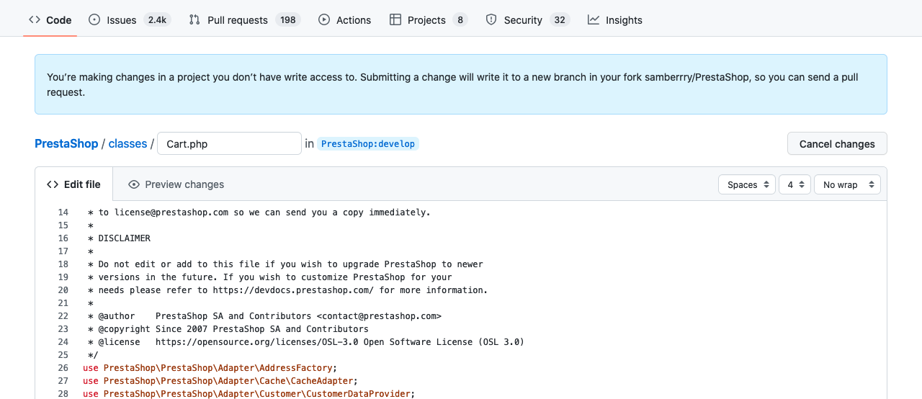Open the Actions tab
Image resolution: width=922 pixels, height=399 pixels.
[x=344, y=20]
